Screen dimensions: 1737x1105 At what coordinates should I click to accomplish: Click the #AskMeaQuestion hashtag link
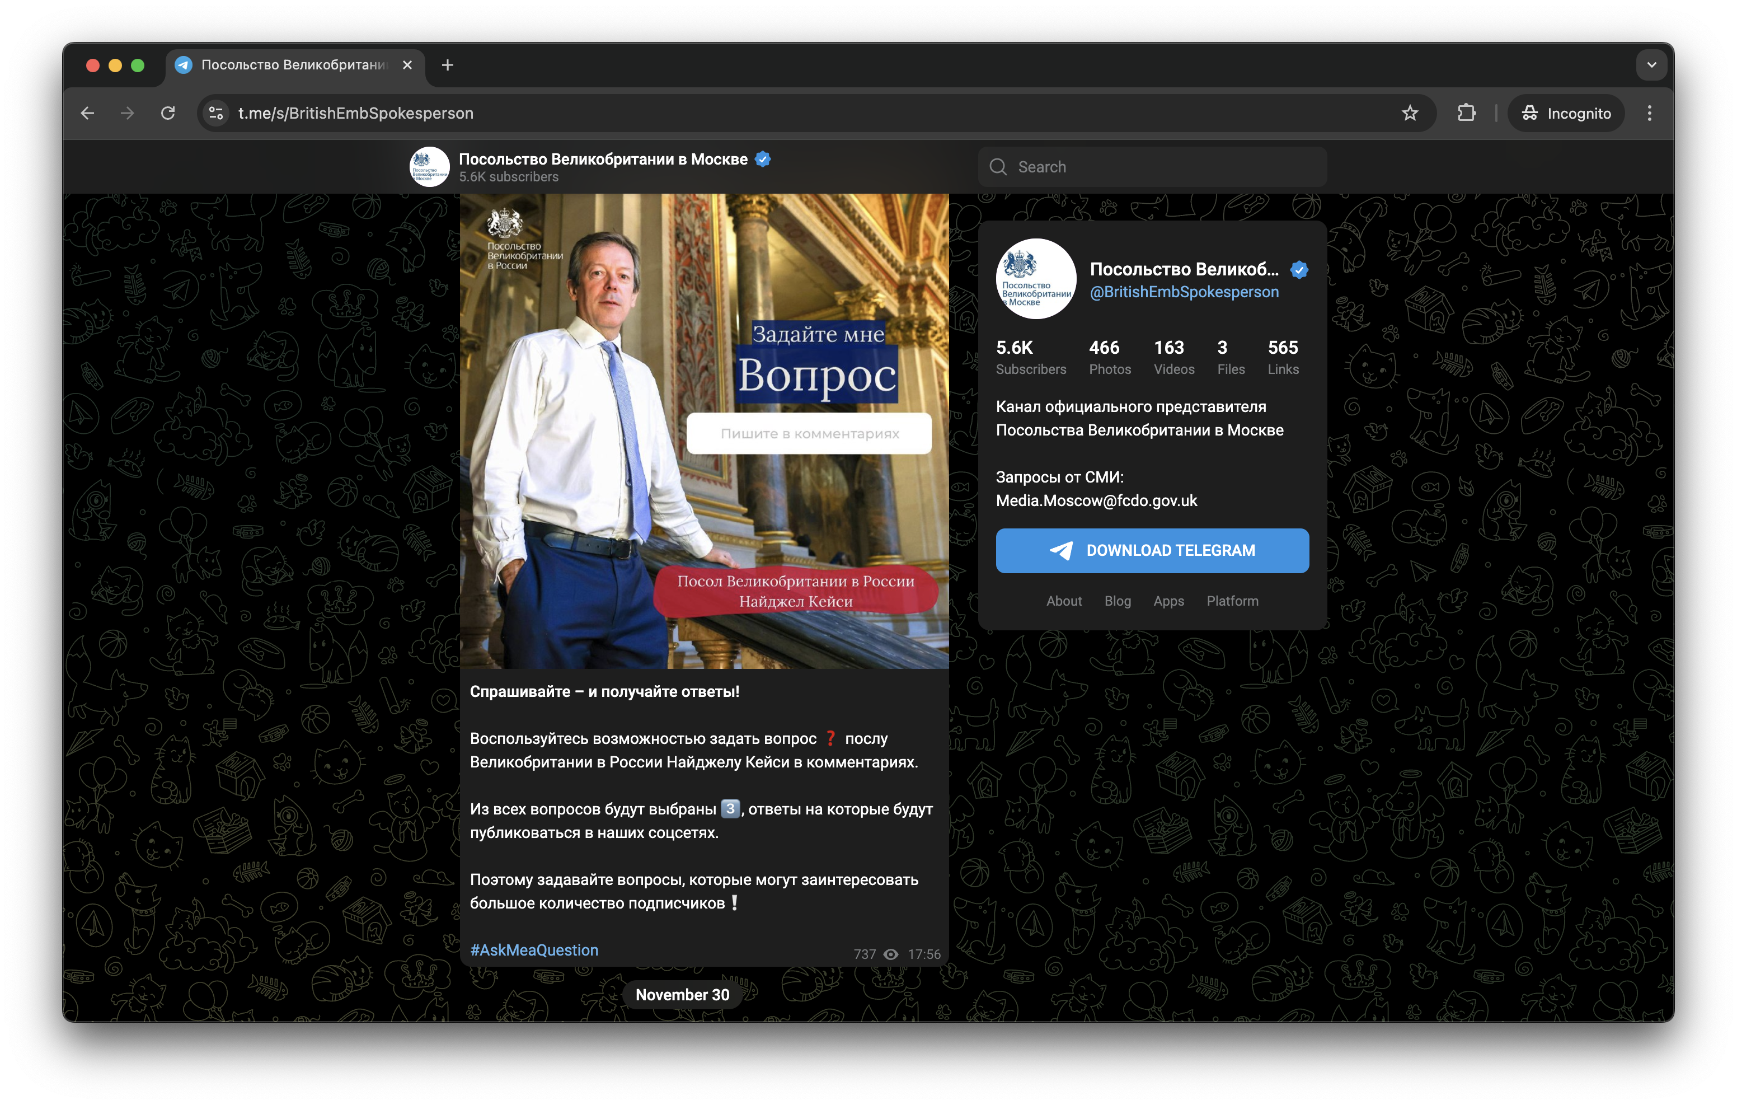533,951
